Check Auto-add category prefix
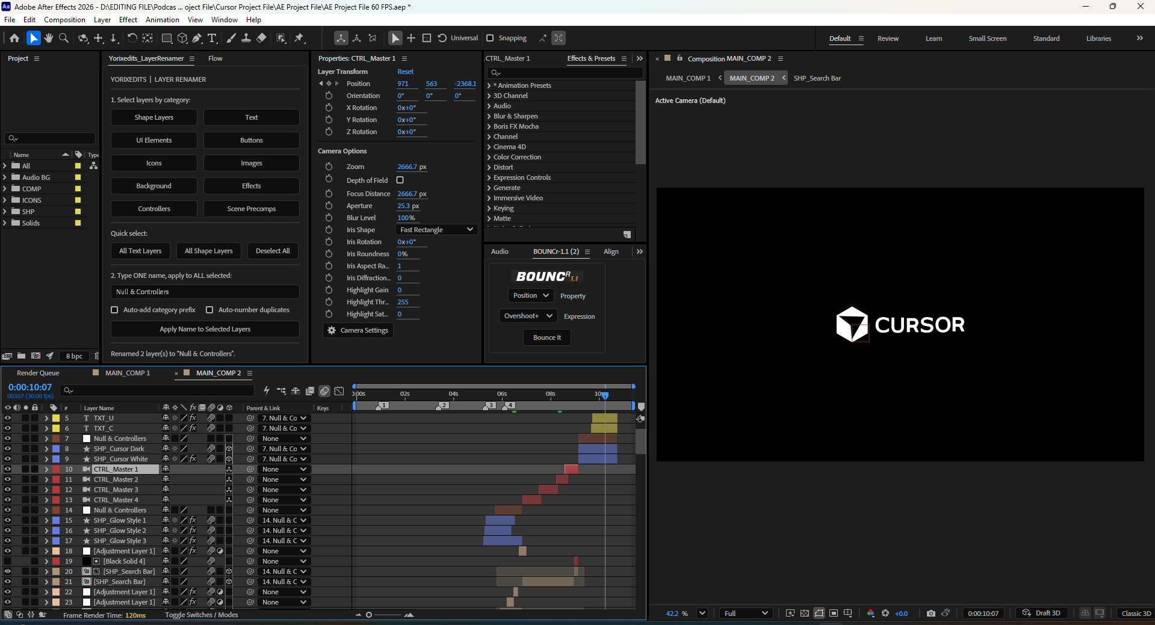Image resolution: width=1155 pixels, height=625 pixels. pyautogui.click(x=114, y=310)
